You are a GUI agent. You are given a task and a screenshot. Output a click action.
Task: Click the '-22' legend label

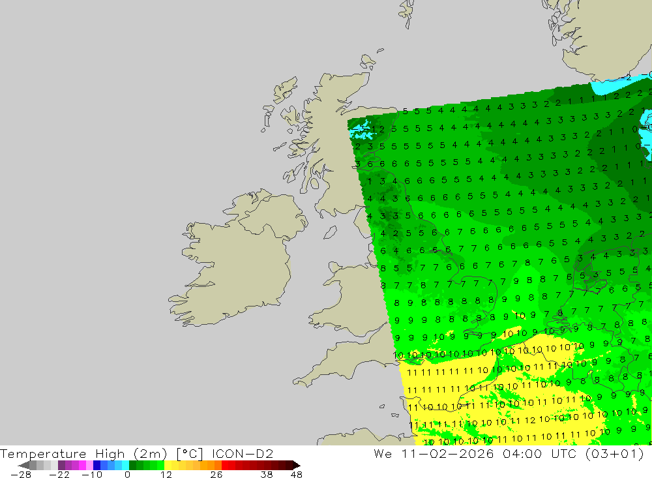click(x=59, y=475)
